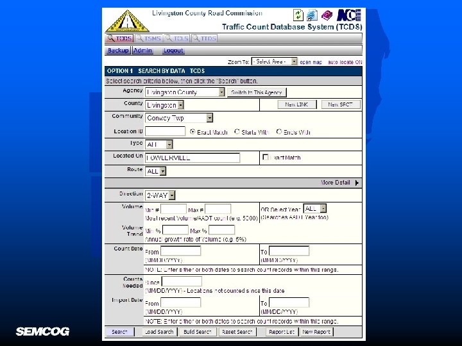This screenshot has height=346, width=462.
Task: Click the Logout link
Action: [173, 51]
